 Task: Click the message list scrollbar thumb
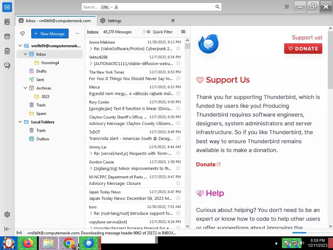tap(187, 46)
